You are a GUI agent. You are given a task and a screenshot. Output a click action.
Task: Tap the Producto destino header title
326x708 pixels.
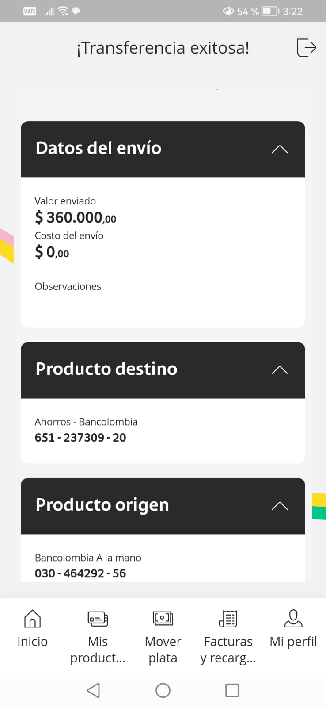click(106, 369)
